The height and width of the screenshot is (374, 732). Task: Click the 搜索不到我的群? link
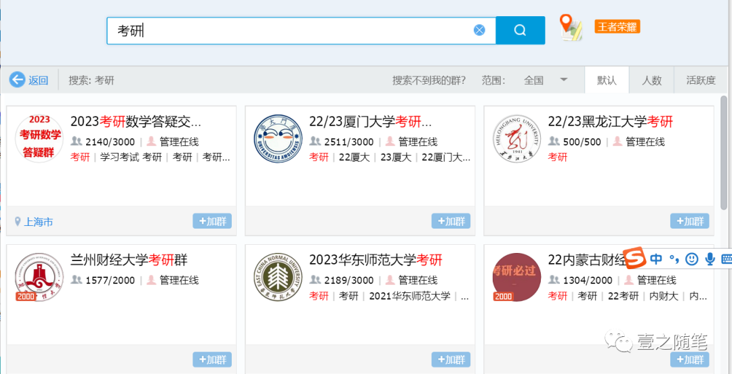tap(429, 80)
